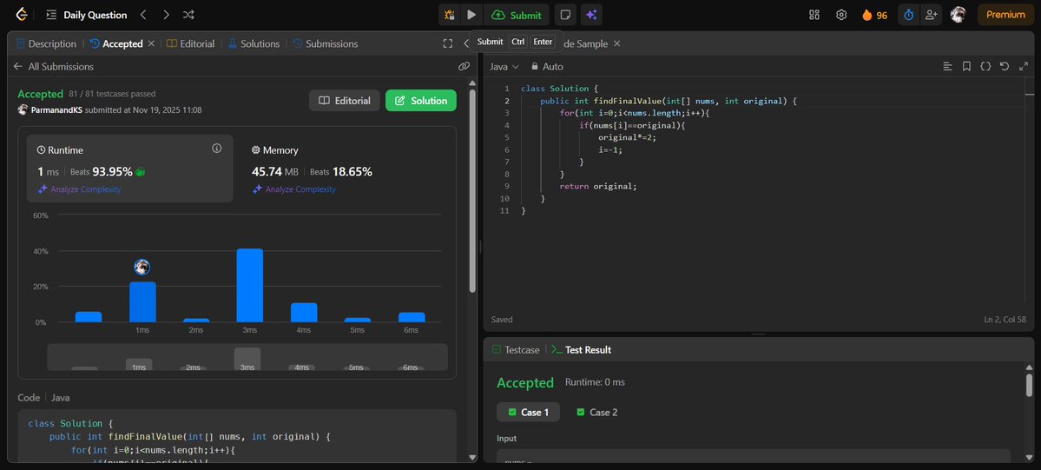Screen dimensions: 1041x470
Task: Open the layout grid icon
Action: tap(814, 15)
